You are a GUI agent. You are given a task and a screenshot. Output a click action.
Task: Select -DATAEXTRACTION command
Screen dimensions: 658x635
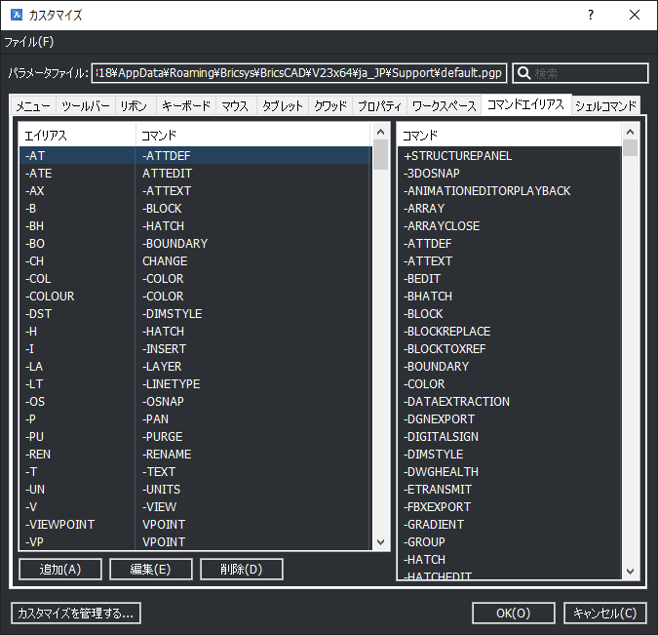pyautogui.click(x=510, y=402)
